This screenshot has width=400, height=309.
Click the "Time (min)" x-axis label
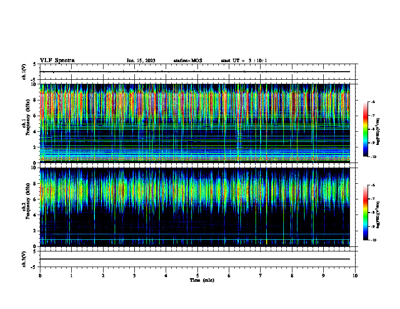[x=202, y=280]
